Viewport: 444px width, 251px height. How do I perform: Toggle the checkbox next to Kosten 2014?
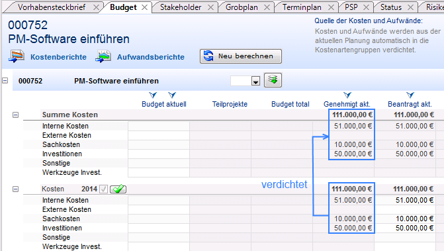point(104,189)
